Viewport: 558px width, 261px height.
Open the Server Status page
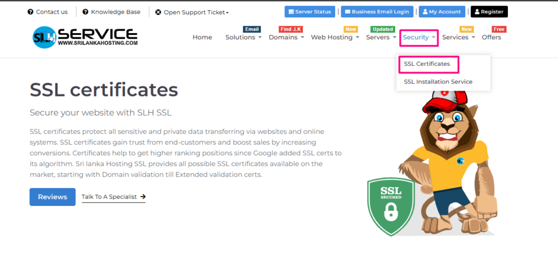(x=310, y=11)
